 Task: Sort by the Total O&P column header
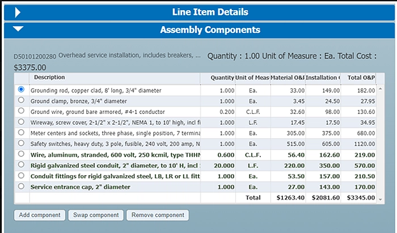[361, 78]
